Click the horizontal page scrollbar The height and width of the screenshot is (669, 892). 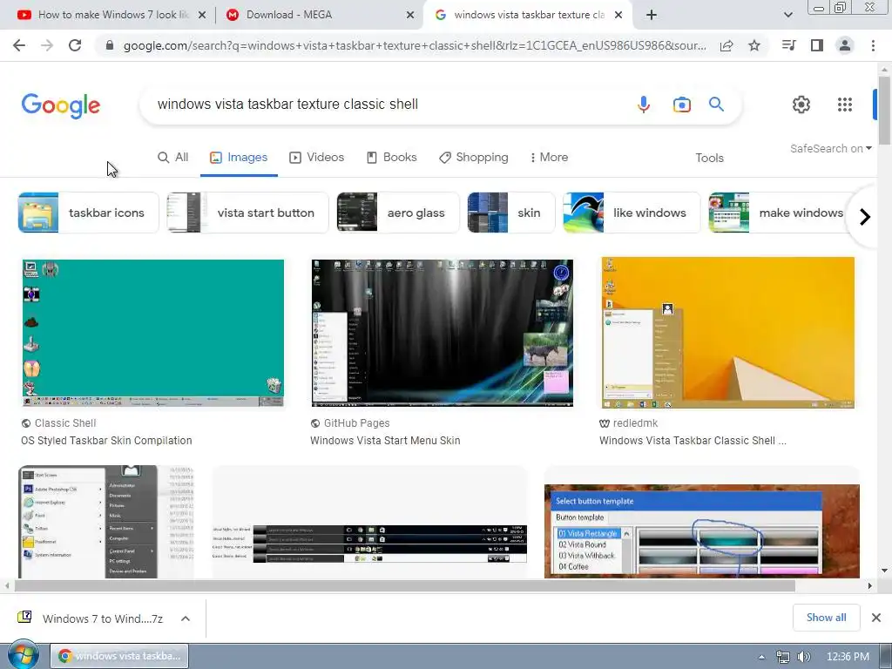tap(404, 585)
